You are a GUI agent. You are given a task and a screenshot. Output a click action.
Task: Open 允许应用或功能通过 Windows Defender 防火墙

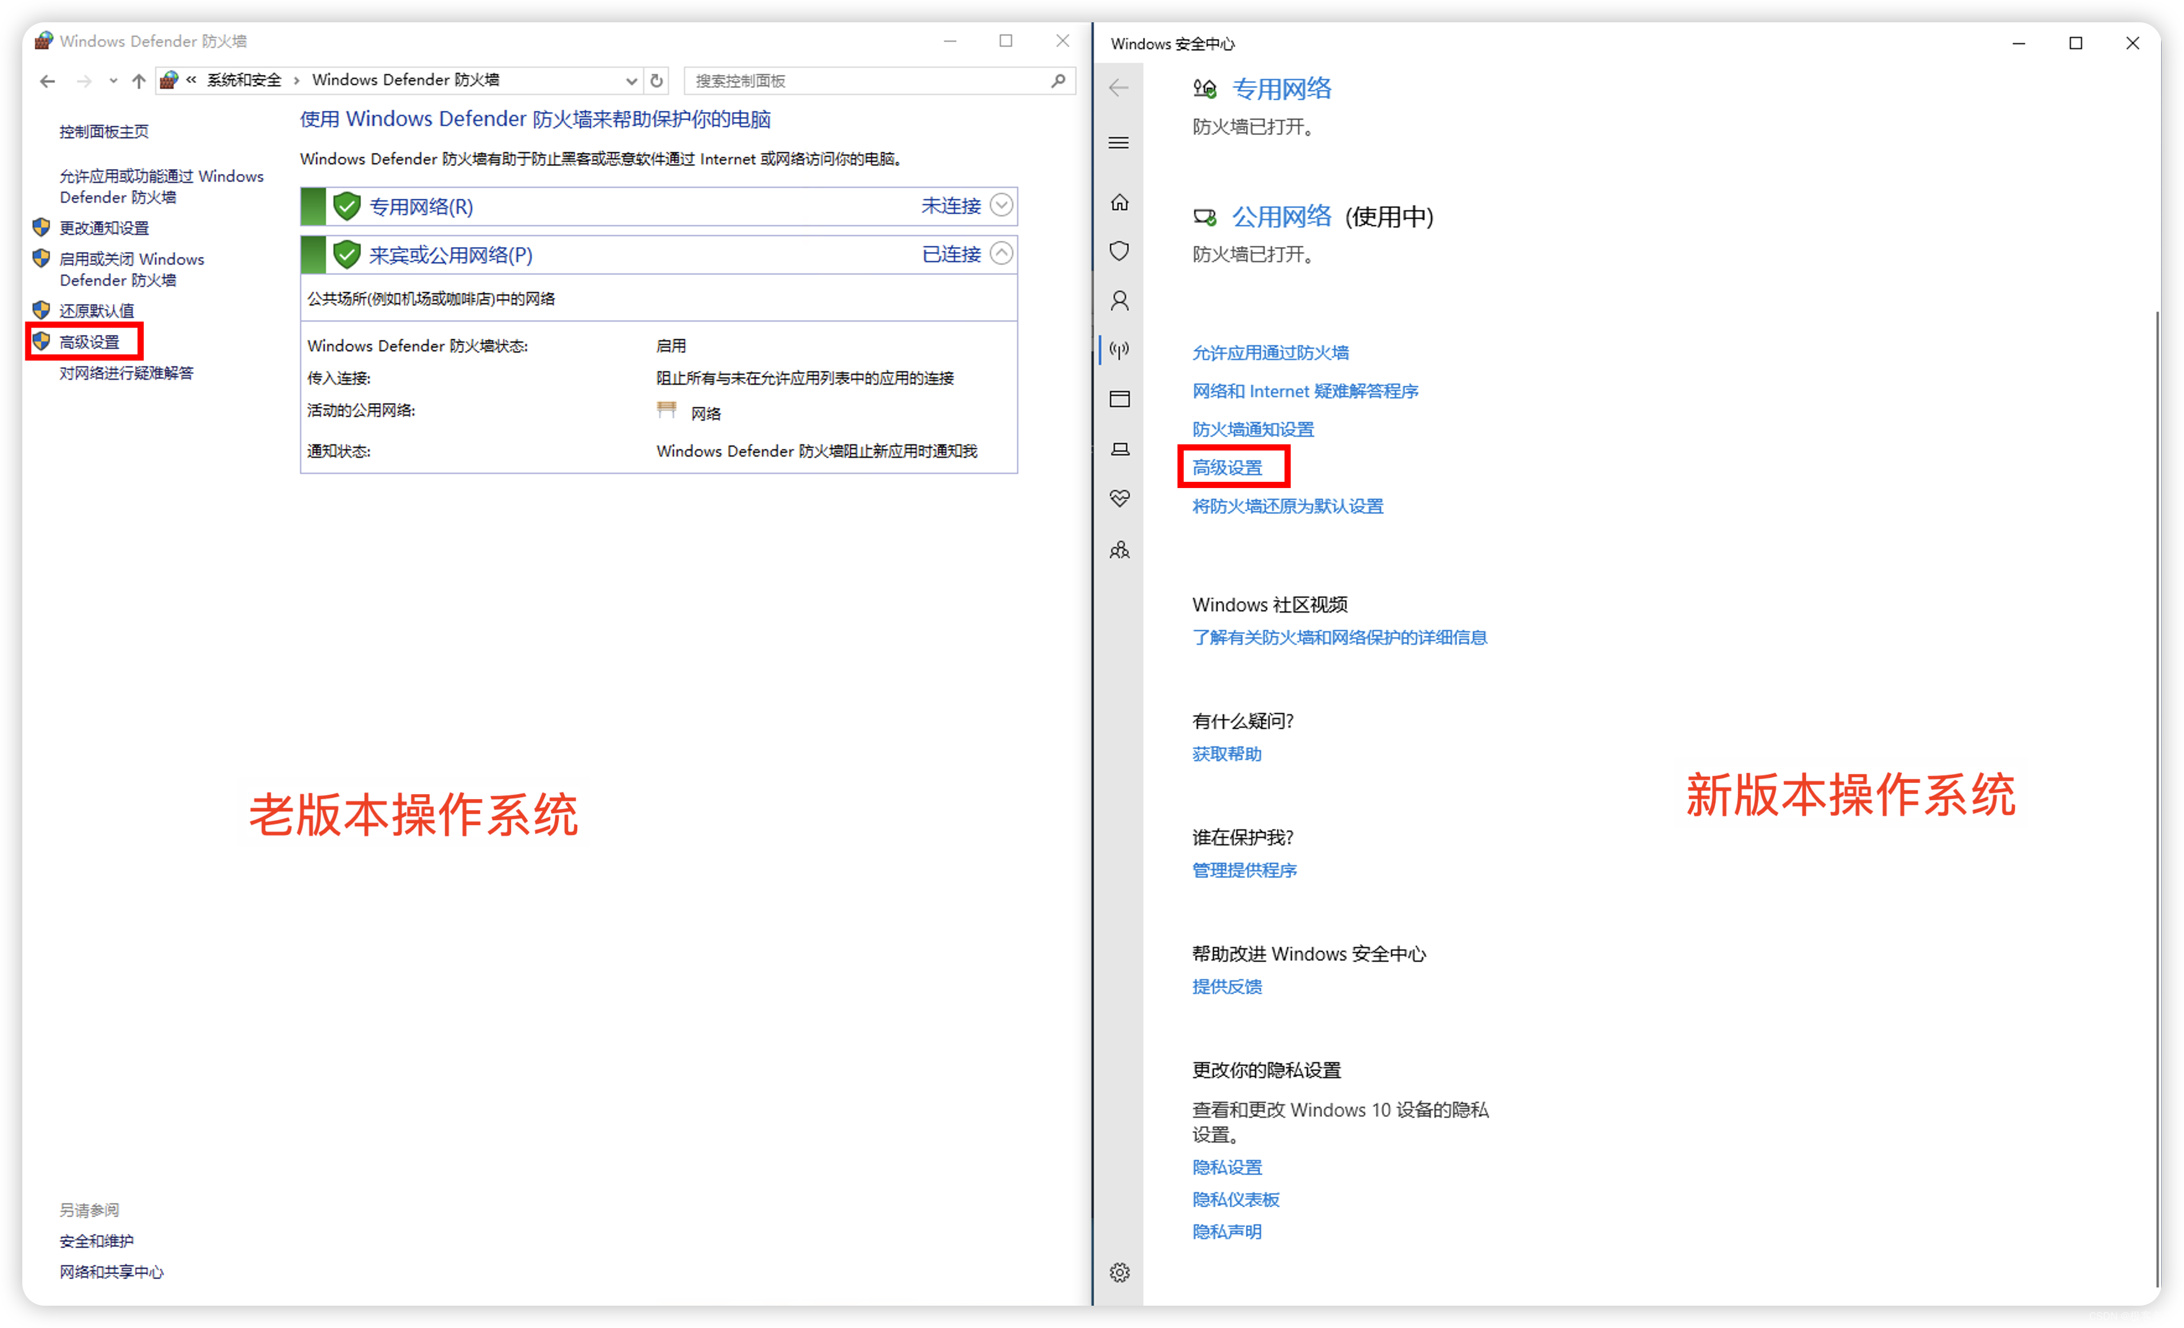161,186
